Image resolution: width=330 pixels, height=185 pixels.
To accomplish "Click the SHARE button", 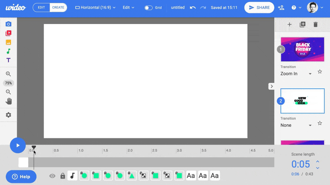I will (x=259, y=8).
